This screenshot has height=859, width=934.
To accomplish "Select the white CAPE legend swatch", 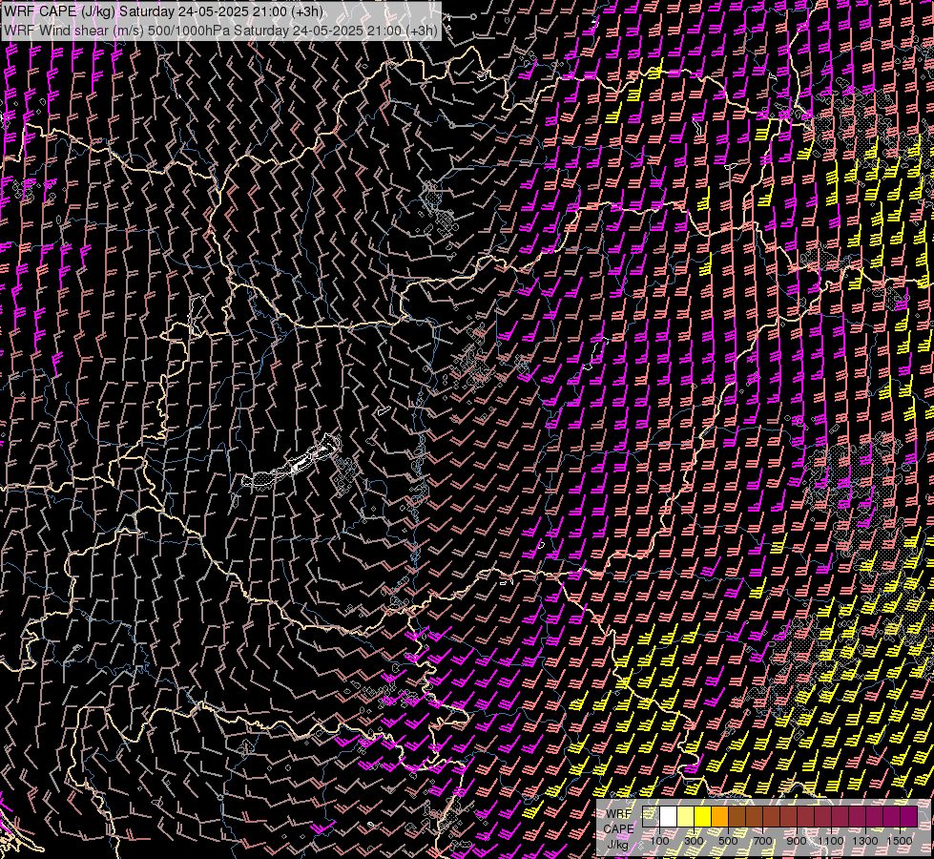I will click(669, 816).
